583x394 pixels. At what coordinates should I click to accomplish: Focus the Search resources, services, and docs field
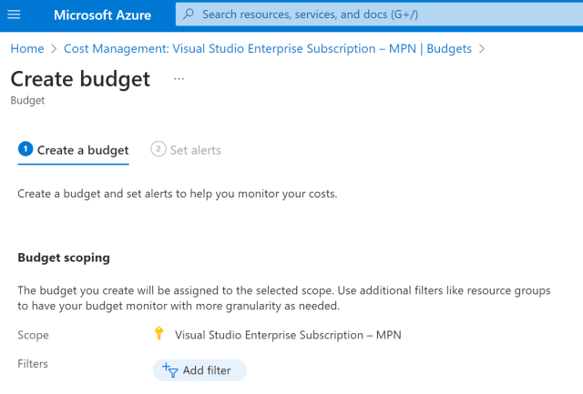pos(364,15)
